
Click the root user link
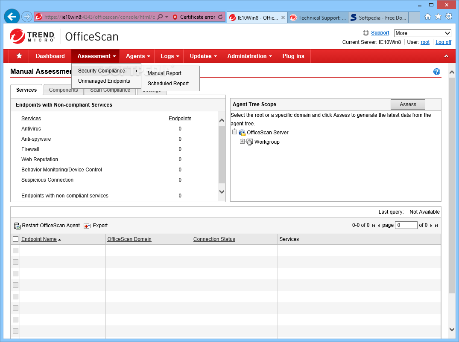pyautogui.click(x=425, y=42)
